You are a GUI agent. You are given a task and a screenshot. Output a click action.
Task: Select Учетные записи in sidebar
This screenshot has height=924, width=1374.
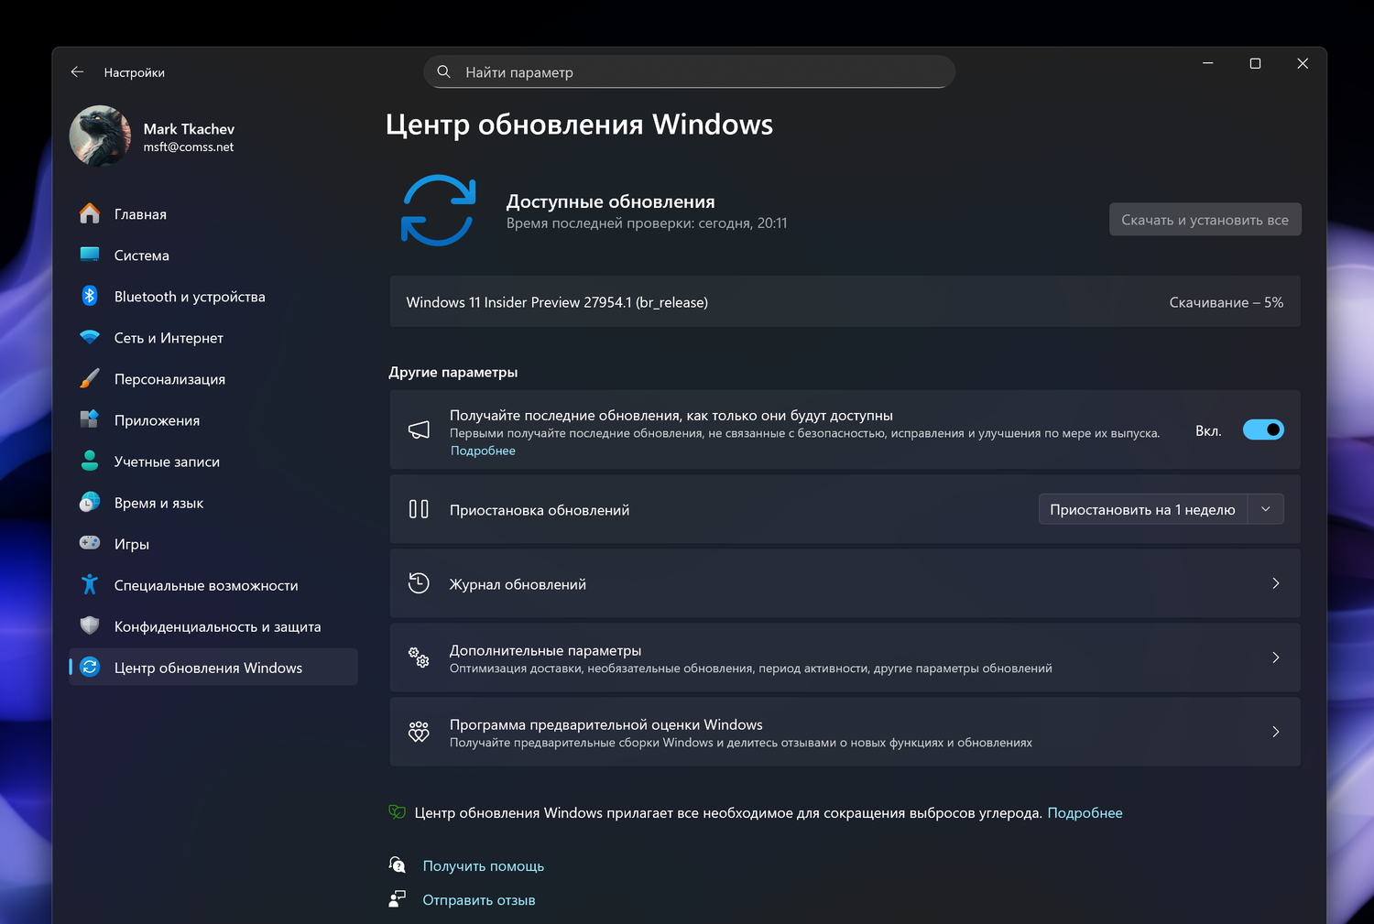[x=166, y=461]
